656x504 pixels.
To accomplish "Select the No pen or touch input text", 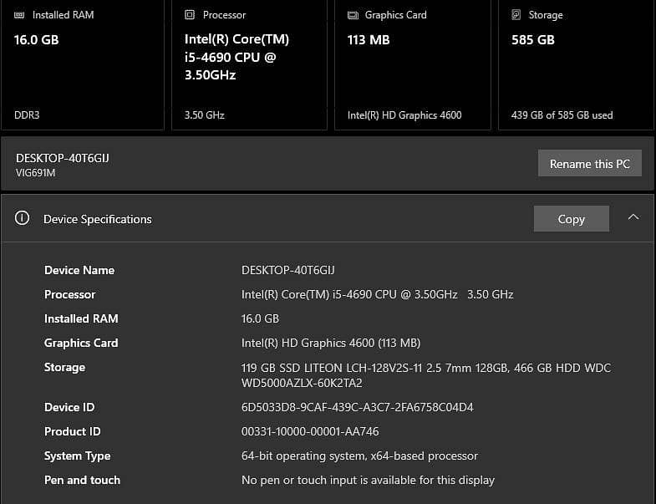I will point(368,480).
